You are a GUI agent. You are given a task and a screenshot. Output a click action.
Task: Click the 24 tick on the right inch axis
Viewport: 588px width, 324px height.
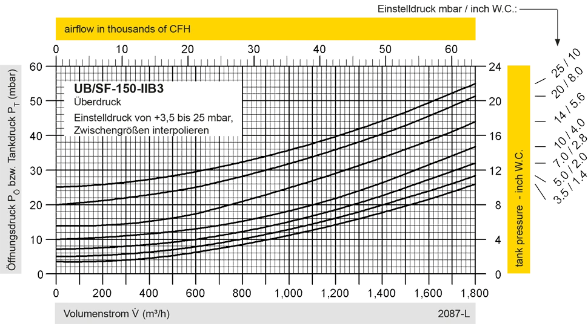tap(496, 66)
